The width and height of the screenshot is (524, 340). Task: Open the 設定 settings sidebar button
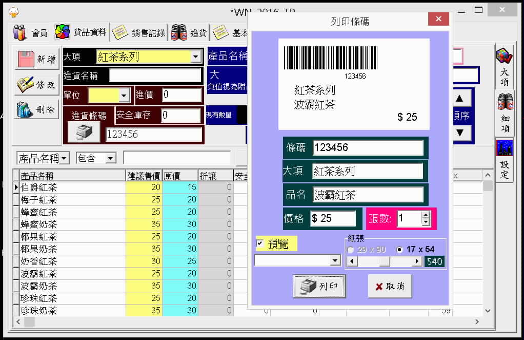pos(505,160)
